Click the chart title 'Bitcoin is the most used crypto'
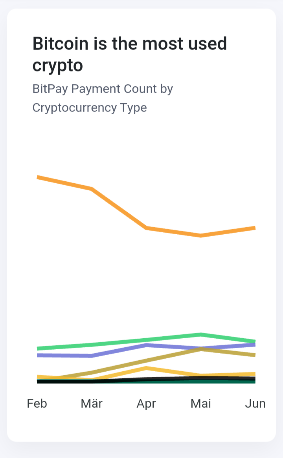Screen dimensions: 283x458 pos(130,55)
